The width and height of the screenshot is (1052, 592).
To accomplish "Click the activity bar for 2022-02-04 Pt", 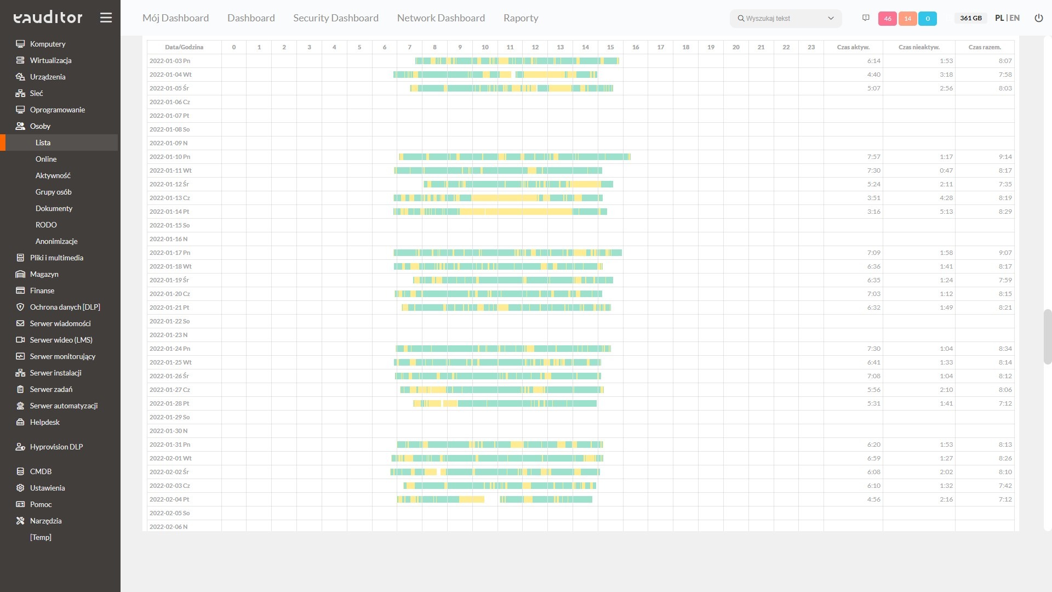I will coord(495,499).
